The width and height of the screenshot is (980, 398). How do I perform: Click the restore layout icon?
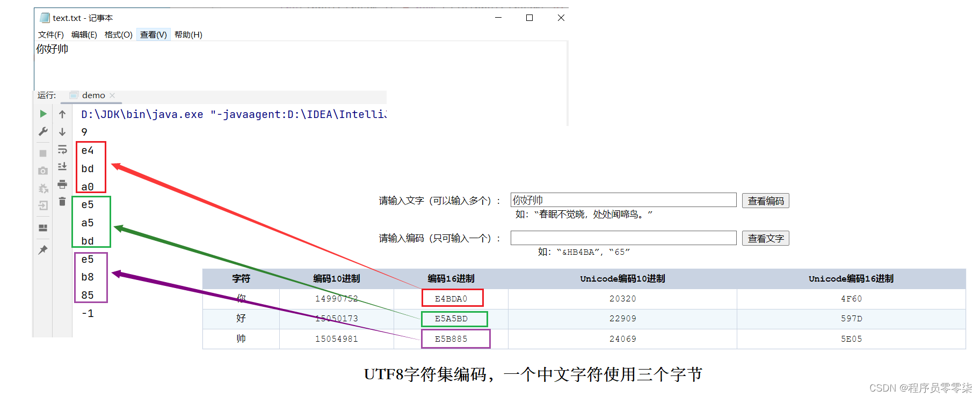[43, 228]
